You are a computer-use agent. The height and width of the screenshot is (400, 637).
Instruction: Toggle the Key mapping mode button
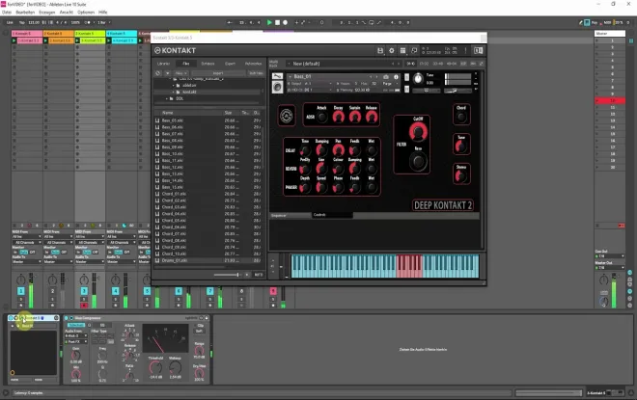(x=595, y=23)
